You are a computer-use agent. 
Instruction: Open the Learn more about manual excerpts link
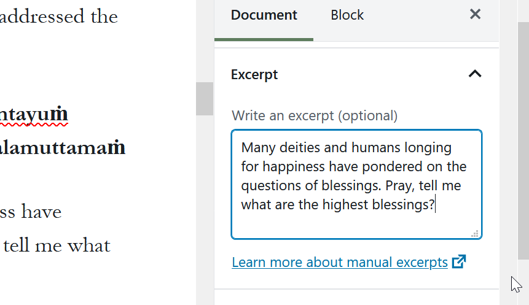pos(340,262)
